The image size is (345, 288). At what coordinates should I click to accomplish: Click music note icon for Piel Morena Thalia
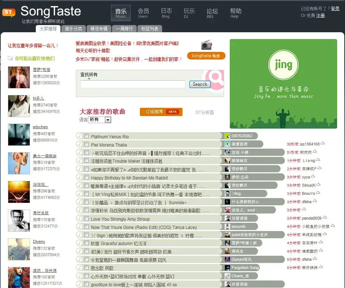point(79,144)
